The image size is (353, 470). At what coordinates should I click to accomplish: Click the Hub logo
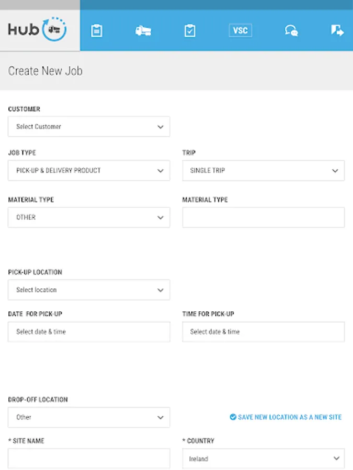coord(38,30)
